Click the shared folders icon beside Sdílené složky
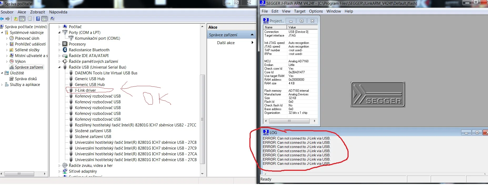This screenshot has width=488, height=185. 12,50
